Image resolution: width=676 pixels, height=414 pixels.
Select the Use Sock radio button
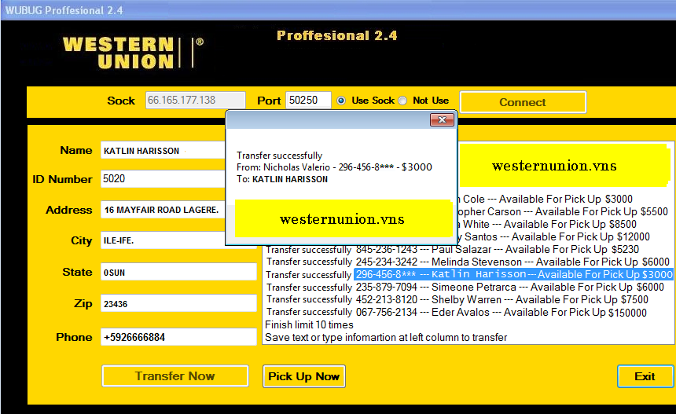pyautogui.click(x=341, y=101)
